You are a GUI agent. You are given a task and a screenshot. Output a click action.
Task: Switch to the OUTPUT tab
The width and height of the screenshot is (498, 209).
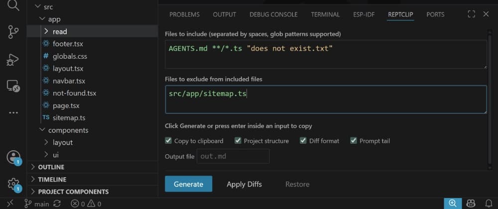(225, 14)
